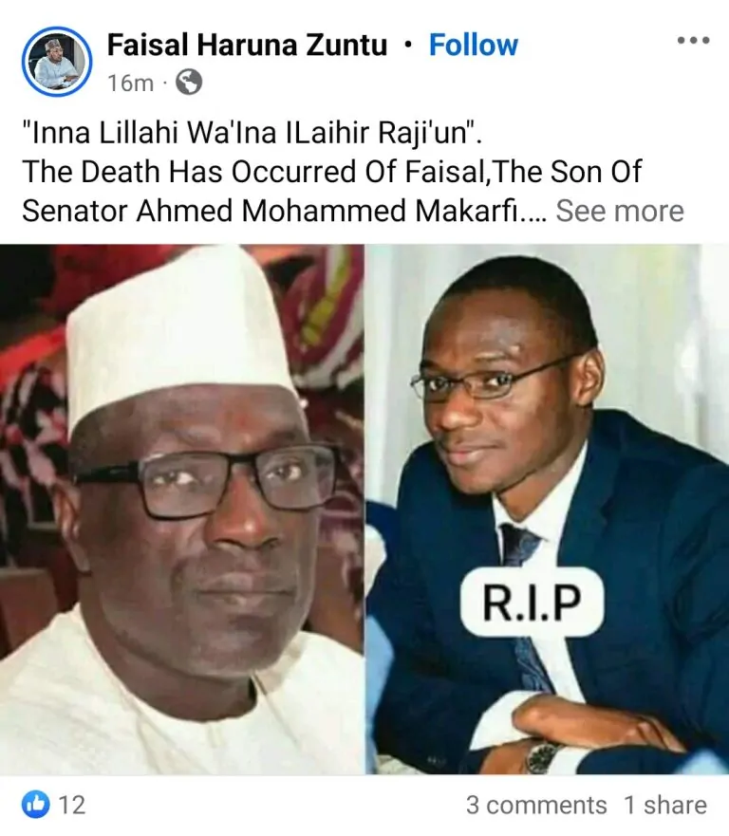The height and width of the screenshot is (836, 729).
Task: Tap the "The Death Has Occurred" caption line
Action: point(331,172)
